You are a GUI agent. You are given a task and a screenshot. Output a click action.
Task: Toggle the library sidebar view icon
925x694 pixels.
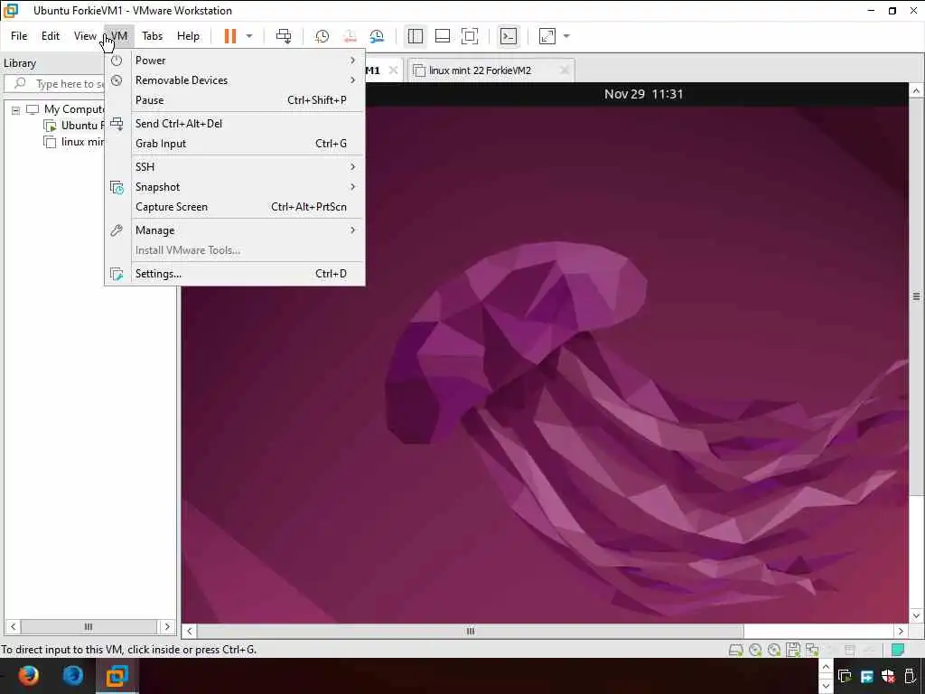click(x=416, y=36)
